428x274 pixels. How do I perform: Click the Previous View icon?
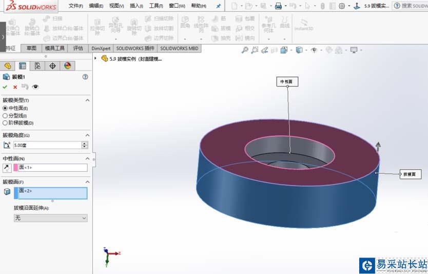tap(264, 50)
